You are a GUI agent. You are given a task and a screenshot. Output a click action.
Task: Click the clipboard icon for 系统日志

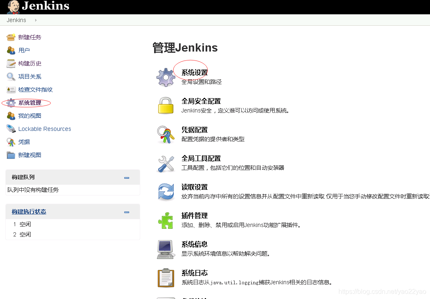coord(166,278)
